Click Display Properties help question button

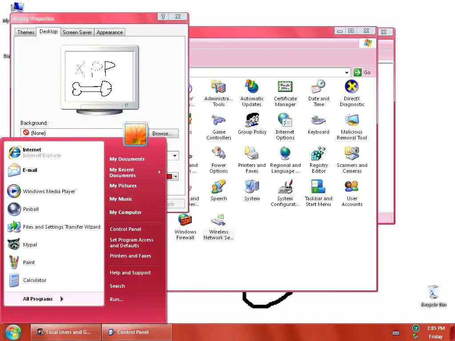[163, 16]
